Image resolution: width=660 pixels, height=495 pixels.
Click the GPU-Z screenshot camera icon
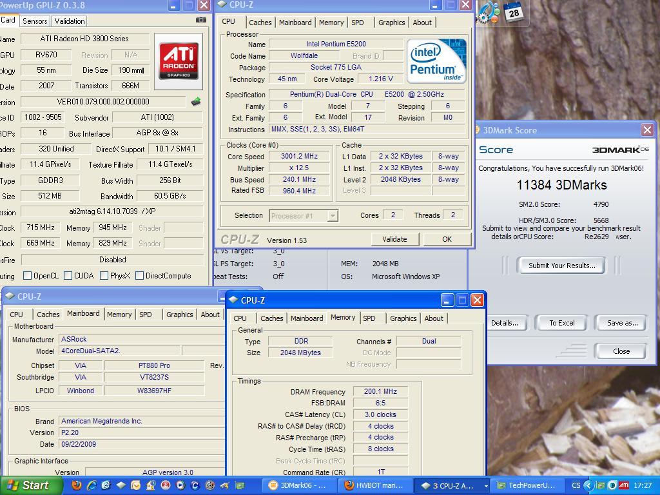[x=201, y=20]
